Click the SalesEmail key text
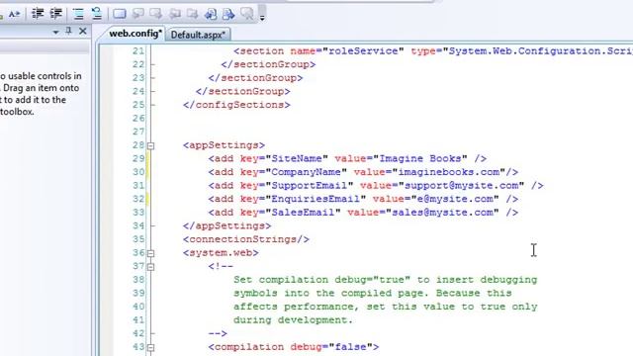Screen dimensions: 633x356 point(304,213)
